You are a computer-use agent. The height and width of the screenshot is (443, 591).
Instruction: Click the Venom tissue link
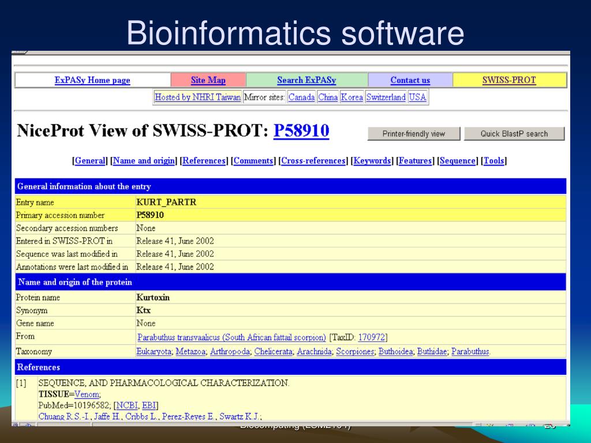pos(87,395)
